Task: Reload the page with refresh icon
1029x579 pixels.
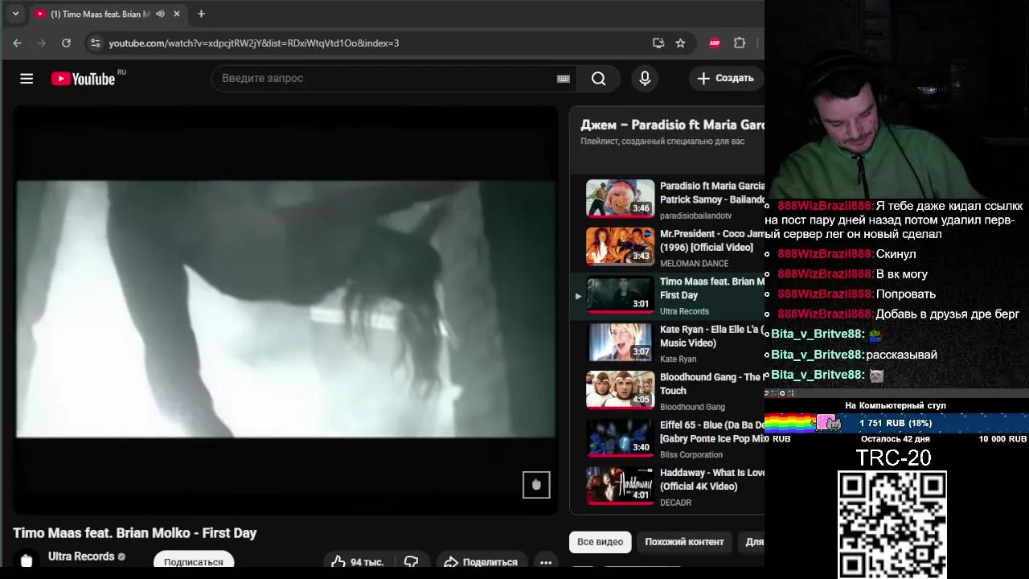Action: coord(66,43)
